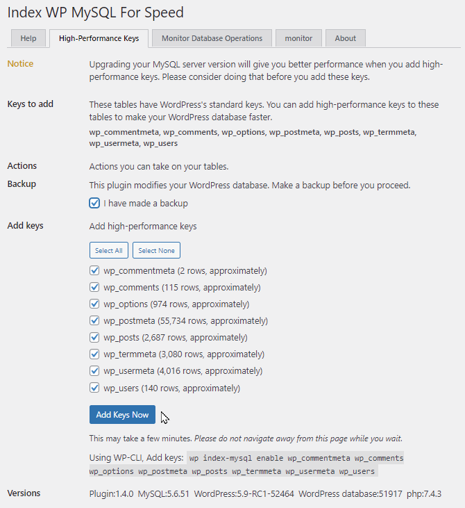Screen dimensions: 465x508
Task: Click the wp_commentmeta (2 rows, approximately) label
Action: [185, 271]
